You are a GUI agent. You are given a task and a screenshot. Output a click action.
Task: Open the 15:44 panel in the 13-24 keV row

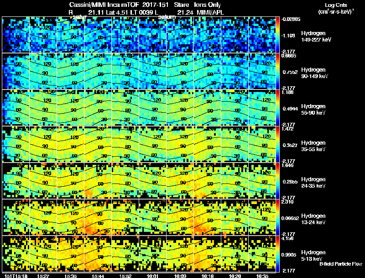(x=98, y=217)
